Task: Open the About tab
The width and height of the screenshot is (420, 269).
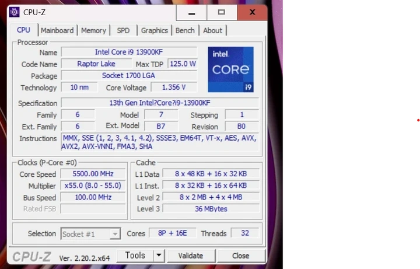Action: click(x=213, y=30)
